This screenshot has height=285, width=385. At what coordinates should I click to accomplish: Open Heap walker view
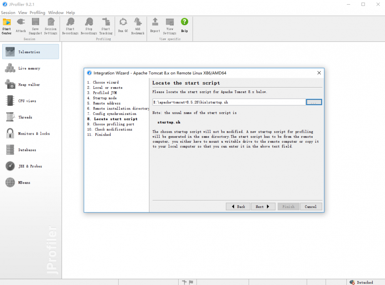click(x=31, y=84)
